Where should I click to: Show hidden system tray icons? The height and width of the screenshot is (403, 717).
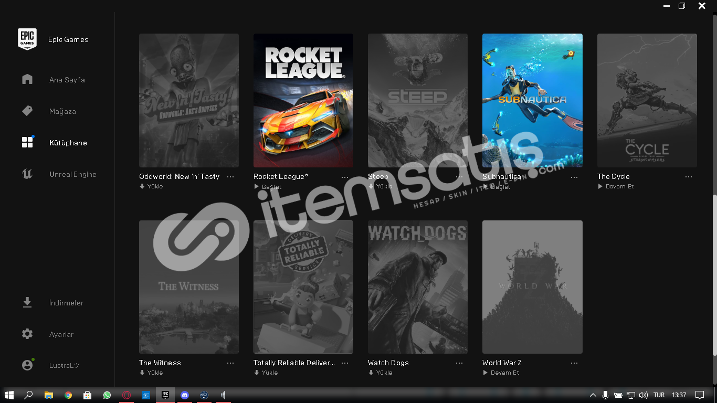pyautogui.click(x=593, y=395)
